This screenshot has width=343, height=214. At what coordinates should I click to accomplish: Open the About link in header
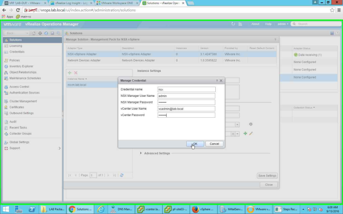255,24
